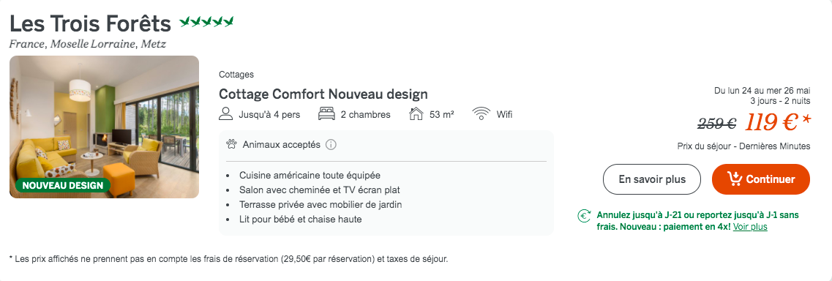Click the euro refund cancellation icon
This screenshot has width=832, height=281.
pyautogui.click(x=584, y=216)
